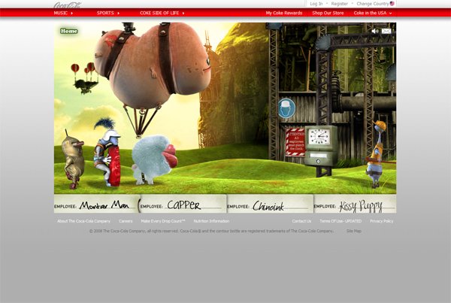This screenshot has width=451, height=303.
Task: Click the red ATTENTION notice sign
Action: 295,142
